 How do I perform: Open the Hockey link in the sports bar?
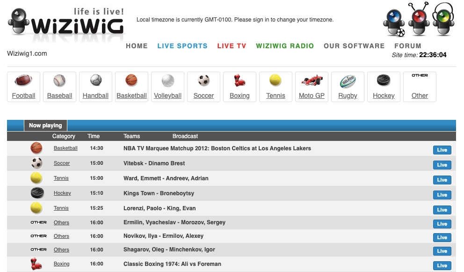(384, 96)
